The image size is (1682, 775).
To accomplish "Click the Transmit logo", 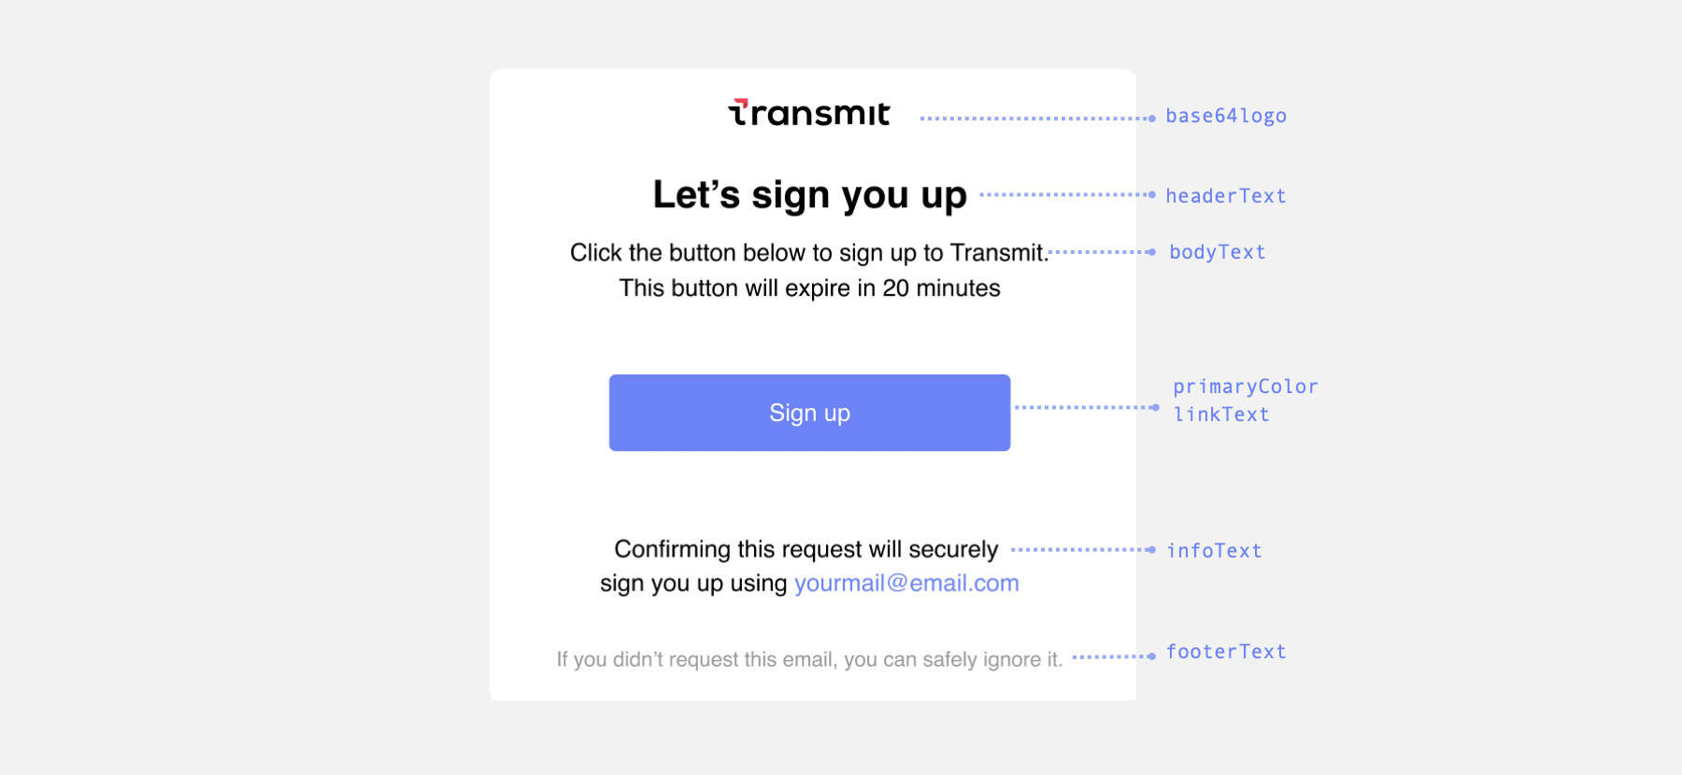I will pyautogui.click(x=809, y=113).
